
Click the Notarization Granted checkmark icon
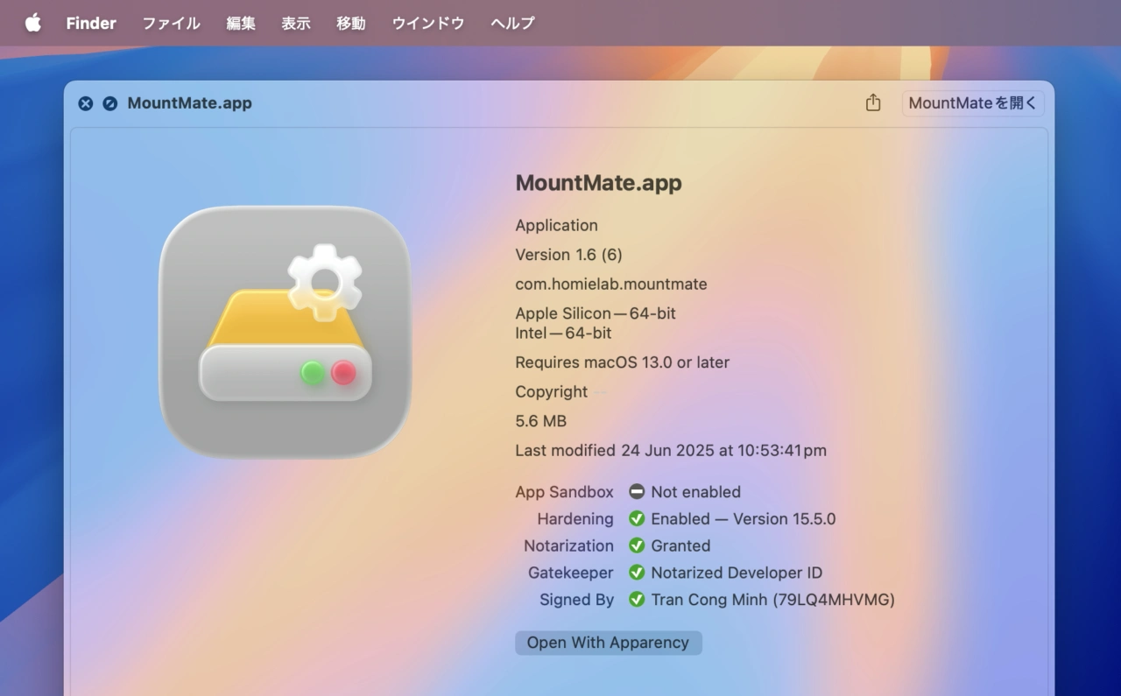[x=637, y=546]
